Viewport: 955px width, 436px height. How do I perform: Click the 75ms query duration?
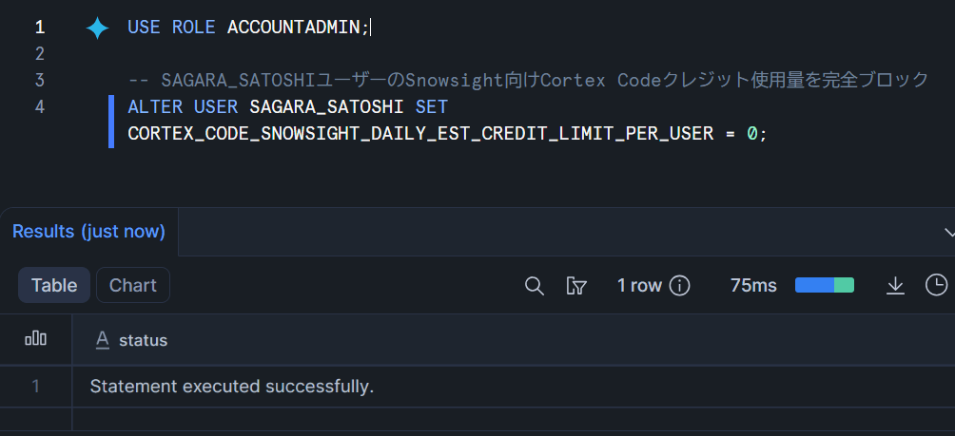753,285
